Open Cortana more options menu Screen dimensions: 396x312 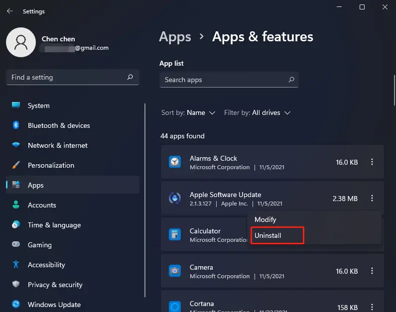tap(372, 307)
